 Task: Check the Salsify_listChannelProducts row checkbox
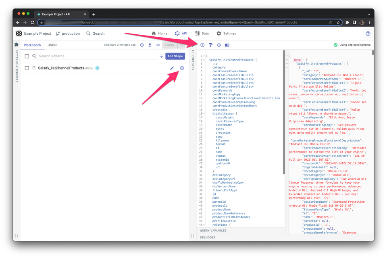tap(27, 68)
